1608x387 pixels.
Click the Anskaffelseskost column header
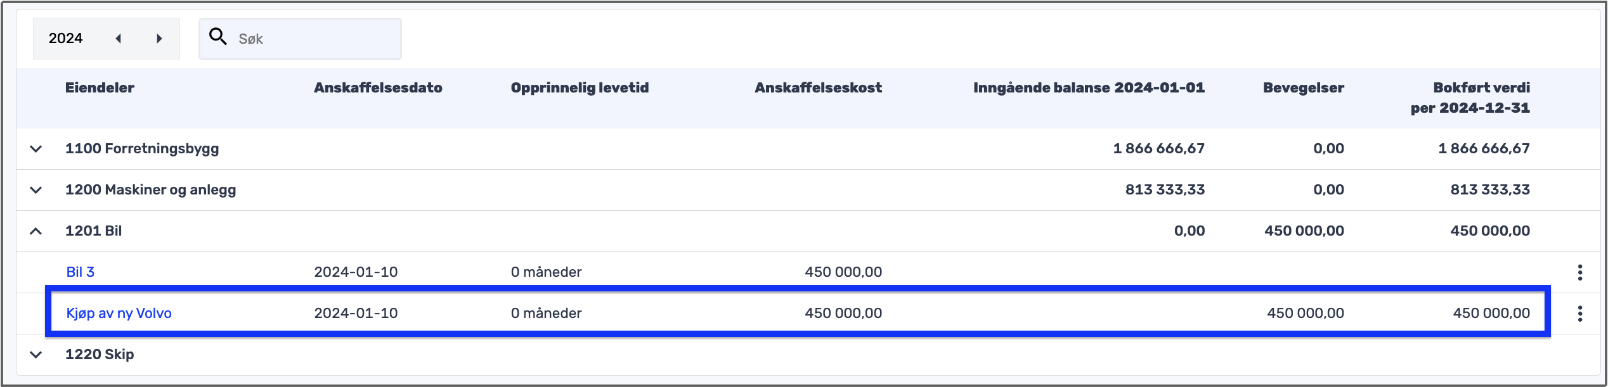click(x=818, y=88)
